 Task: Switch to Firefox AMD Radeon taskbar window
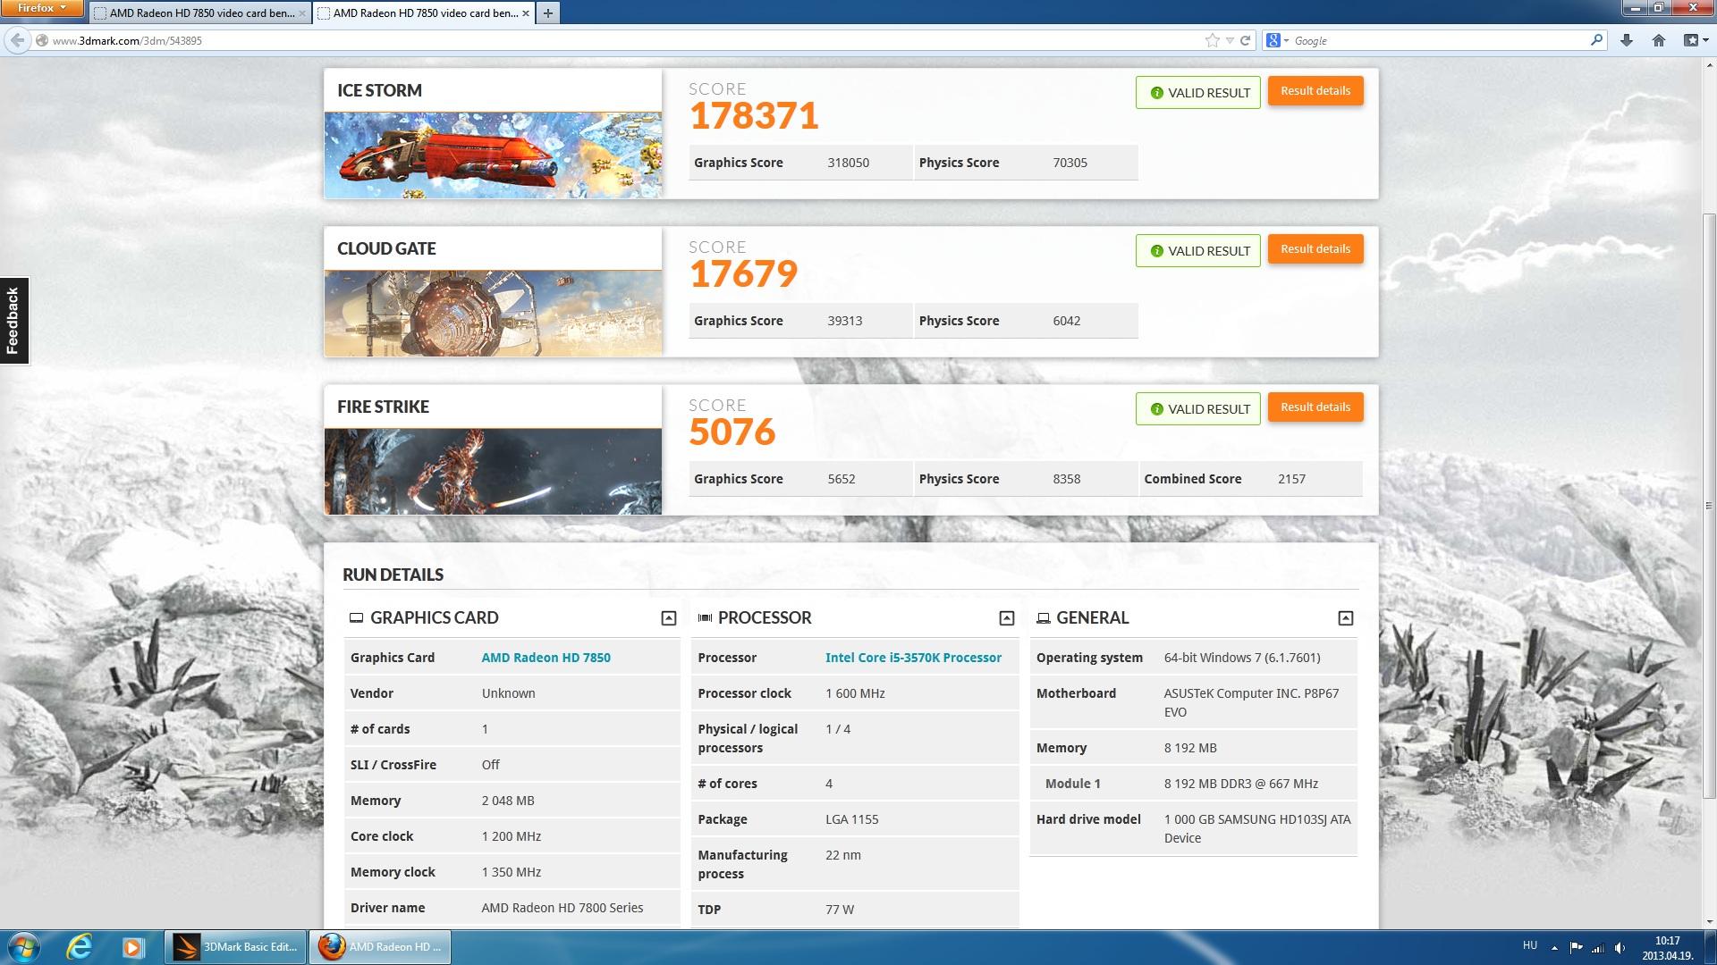[x=380, y=947]
